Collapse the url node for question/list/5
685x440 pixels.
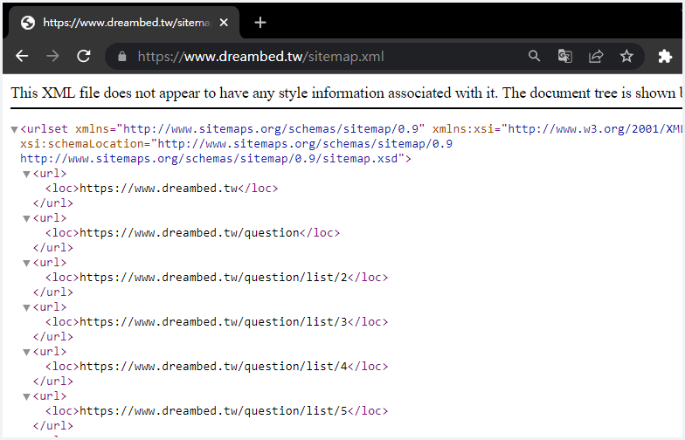[x=26, y=396]
